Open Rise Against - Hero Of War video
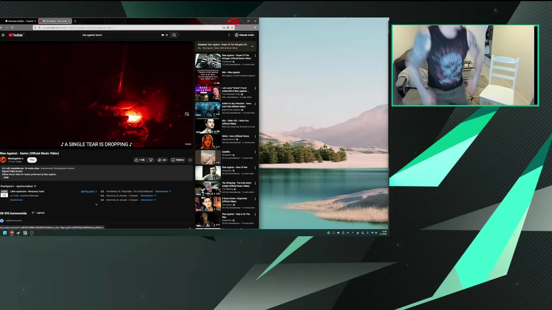Screen dimensions: 552x310 (208, 173)
